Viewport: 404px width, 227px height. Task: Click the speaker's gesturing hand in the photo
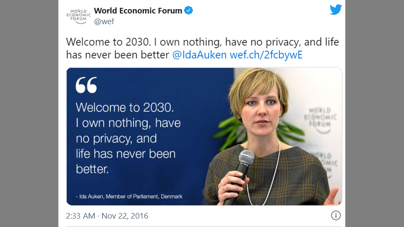click(x=333, y=196)
